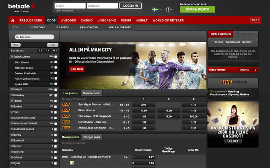Open the CASINO main menu item
The width and height of the screenshot is (270, 168).
(x=87, y=21)
